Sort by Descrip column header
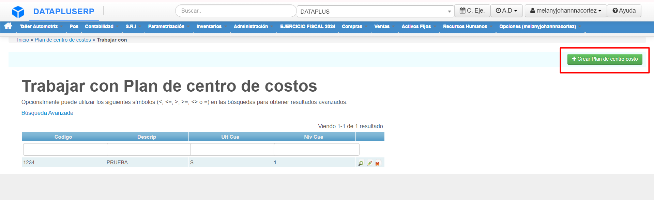654x200 pixels. 147,137
